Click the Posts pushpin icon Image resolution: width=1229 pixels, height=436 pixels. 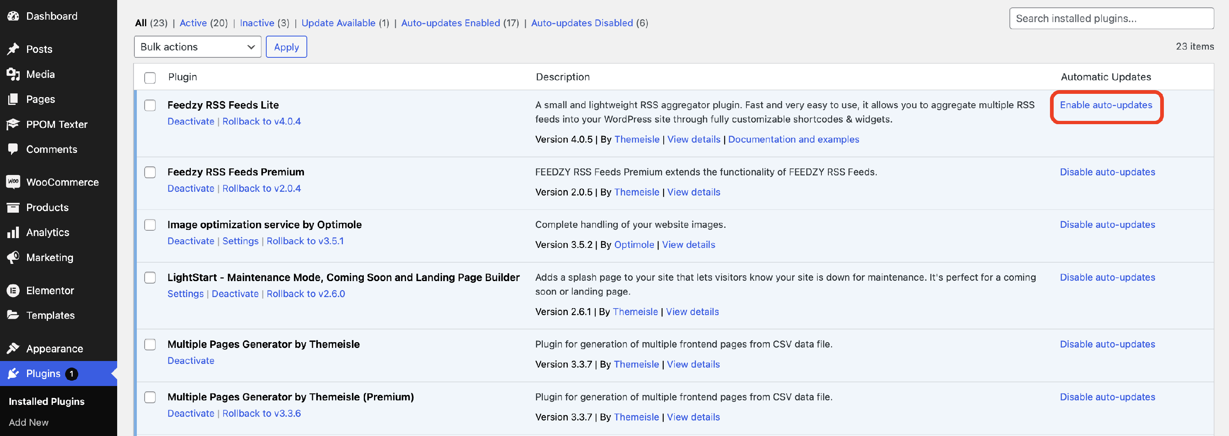click(x=13, y=49)
